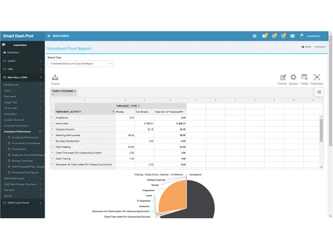Screen dimensions: 333x250
Task: Open the message notifications icon with badge
Action: (x=264, y=36)
